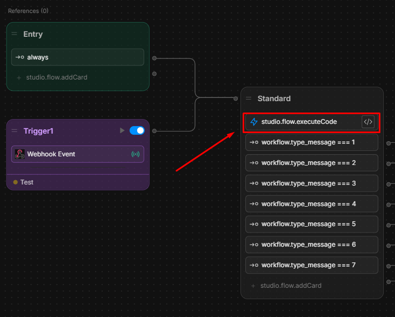
Task: Click the Standard node input connector dot
Action: (x=236, y=98)
